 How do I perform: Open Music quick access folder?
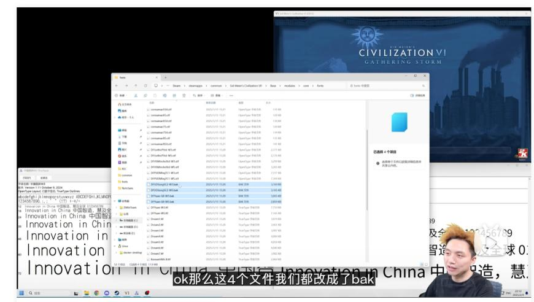coord(122,156)
